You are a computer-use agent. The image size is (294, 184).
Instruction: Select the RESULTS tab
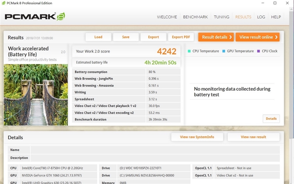pos(243,17)
